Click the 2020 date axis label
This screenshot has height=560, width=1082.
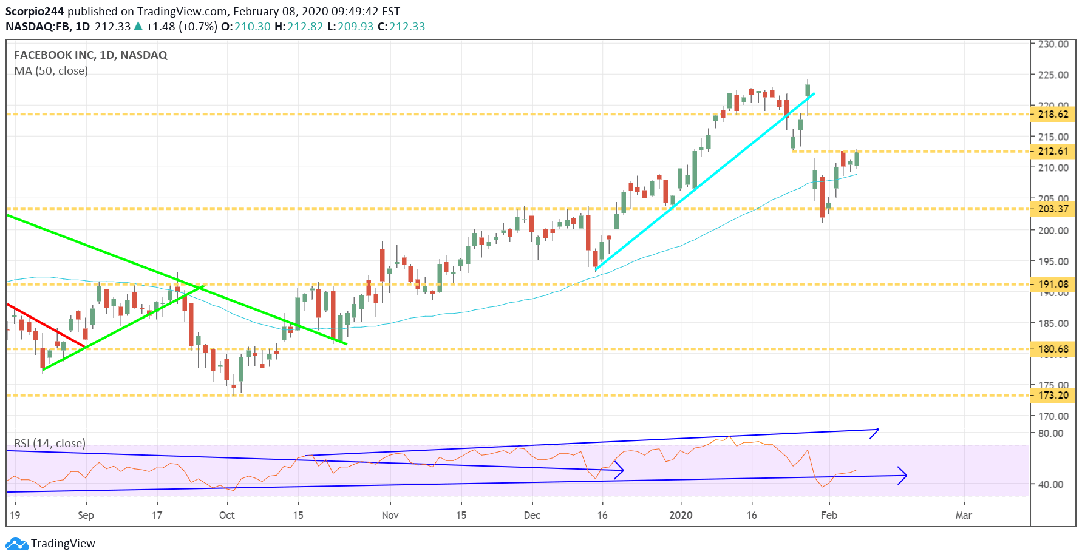(x=681, y=515)
